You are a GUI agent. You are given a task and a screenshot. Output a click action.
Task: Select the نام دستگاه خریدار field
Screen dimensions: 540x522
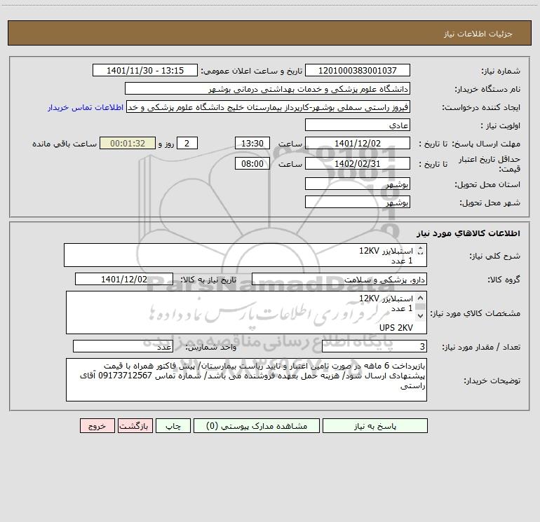click(267, 88)
